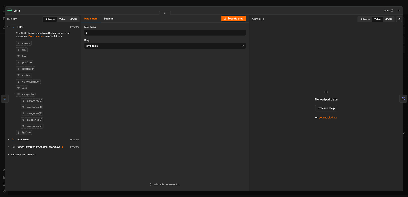408x197 pixels.
Task: Expand Variables and context section
Action: (8, 155)
